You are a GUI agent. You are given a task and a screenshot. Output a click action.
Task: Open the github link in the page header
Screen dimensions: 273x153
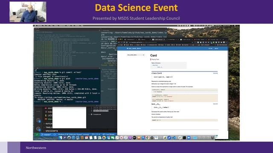pyautogui.click(x=216, y=48)
